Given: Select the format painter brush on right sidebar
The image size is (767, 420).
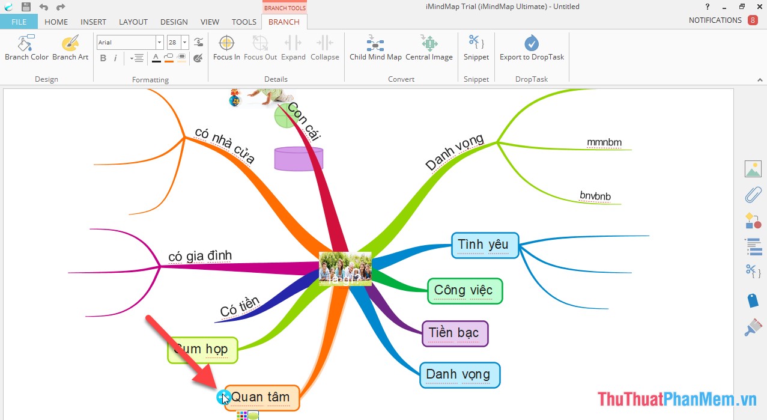Looking at the screenshot, I should tap(753, 327).
